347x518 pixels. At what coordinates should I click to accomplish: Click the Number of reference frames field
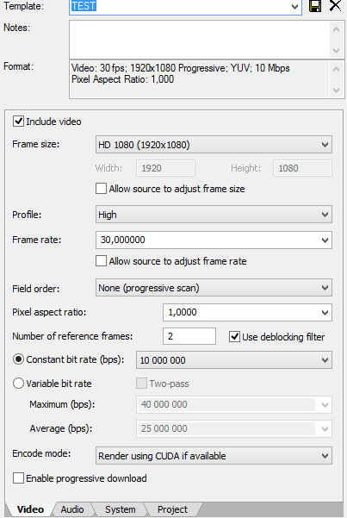click(x=189, y=336)
